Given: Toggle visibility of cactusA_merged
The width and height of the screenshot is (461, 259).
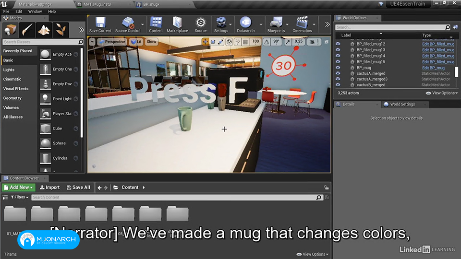Looking at the screenshot, I should 338,73.
